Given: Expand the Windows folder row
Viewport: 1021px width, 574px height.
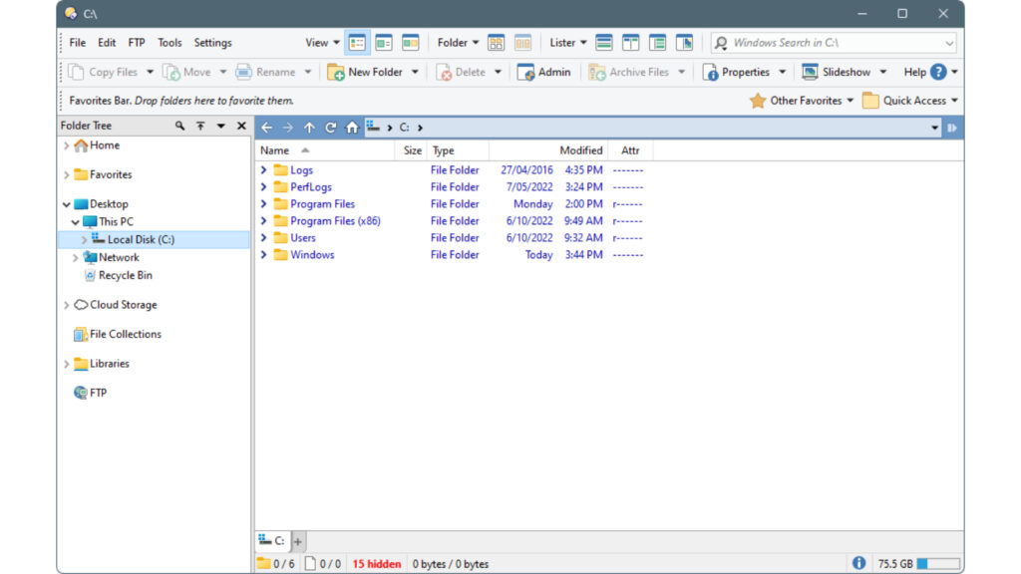Looking at the screenshot, I should click(263, 254).
